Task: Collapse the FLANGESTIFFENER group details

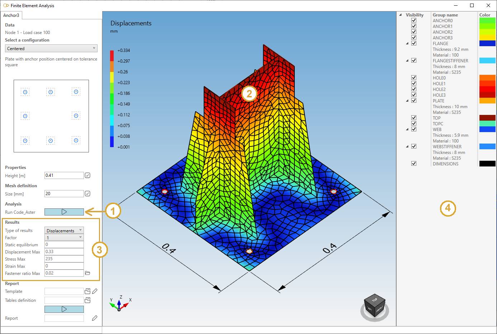Action: [407, 61]
